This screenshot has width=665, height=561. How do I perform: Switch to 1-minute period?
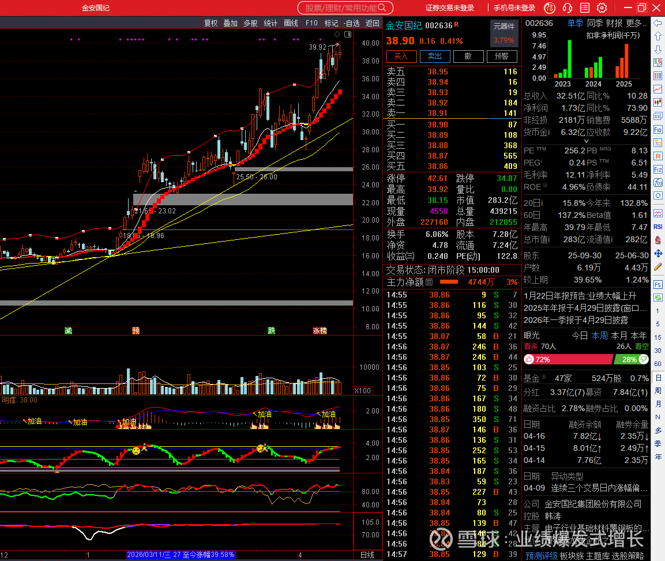(x=658, y=311)
